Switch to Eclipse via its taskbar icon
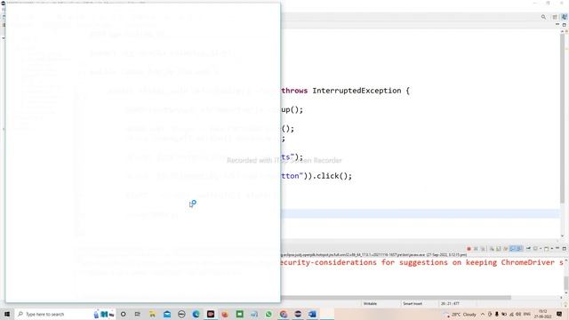Viewport: 569px width, 320px height. pyautogui.click(x=298, y=314)
